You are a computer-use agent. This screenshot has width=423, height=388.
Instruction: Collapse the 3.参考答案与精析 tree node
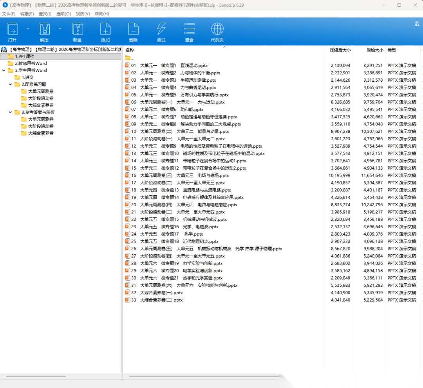click(11, 113)
